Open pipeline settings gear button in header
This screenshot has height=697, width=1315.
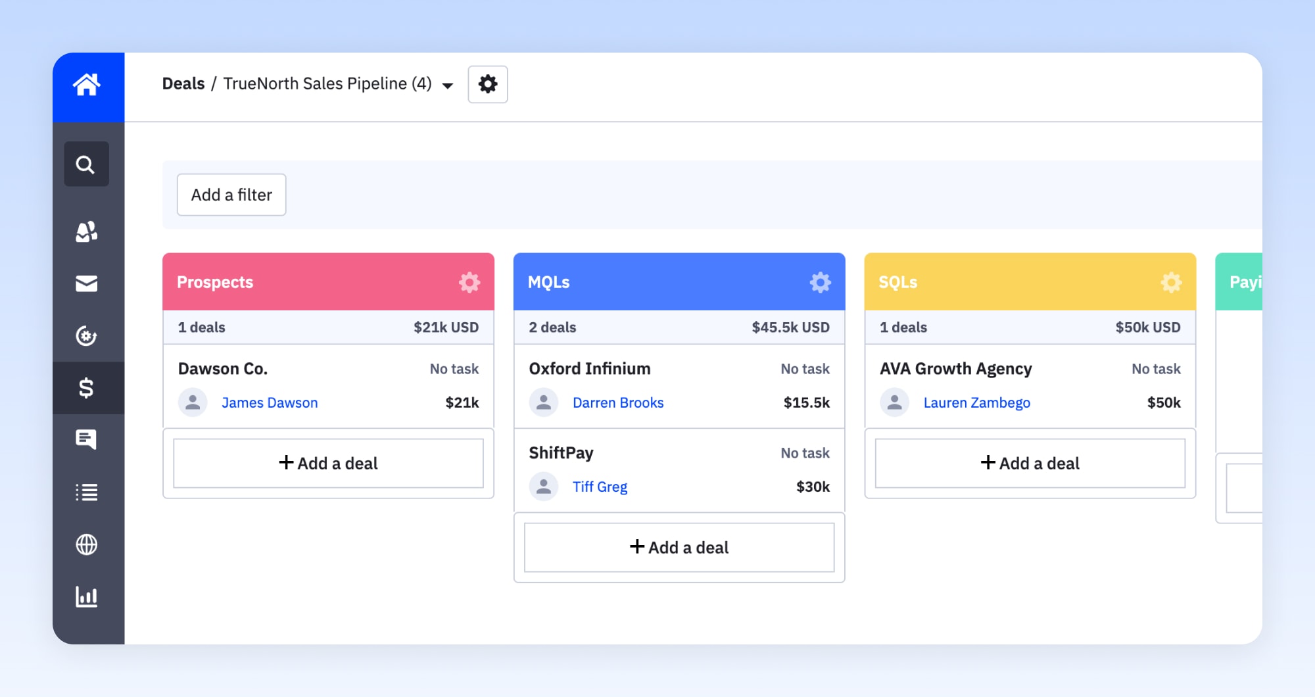click(x=488, y=84)
